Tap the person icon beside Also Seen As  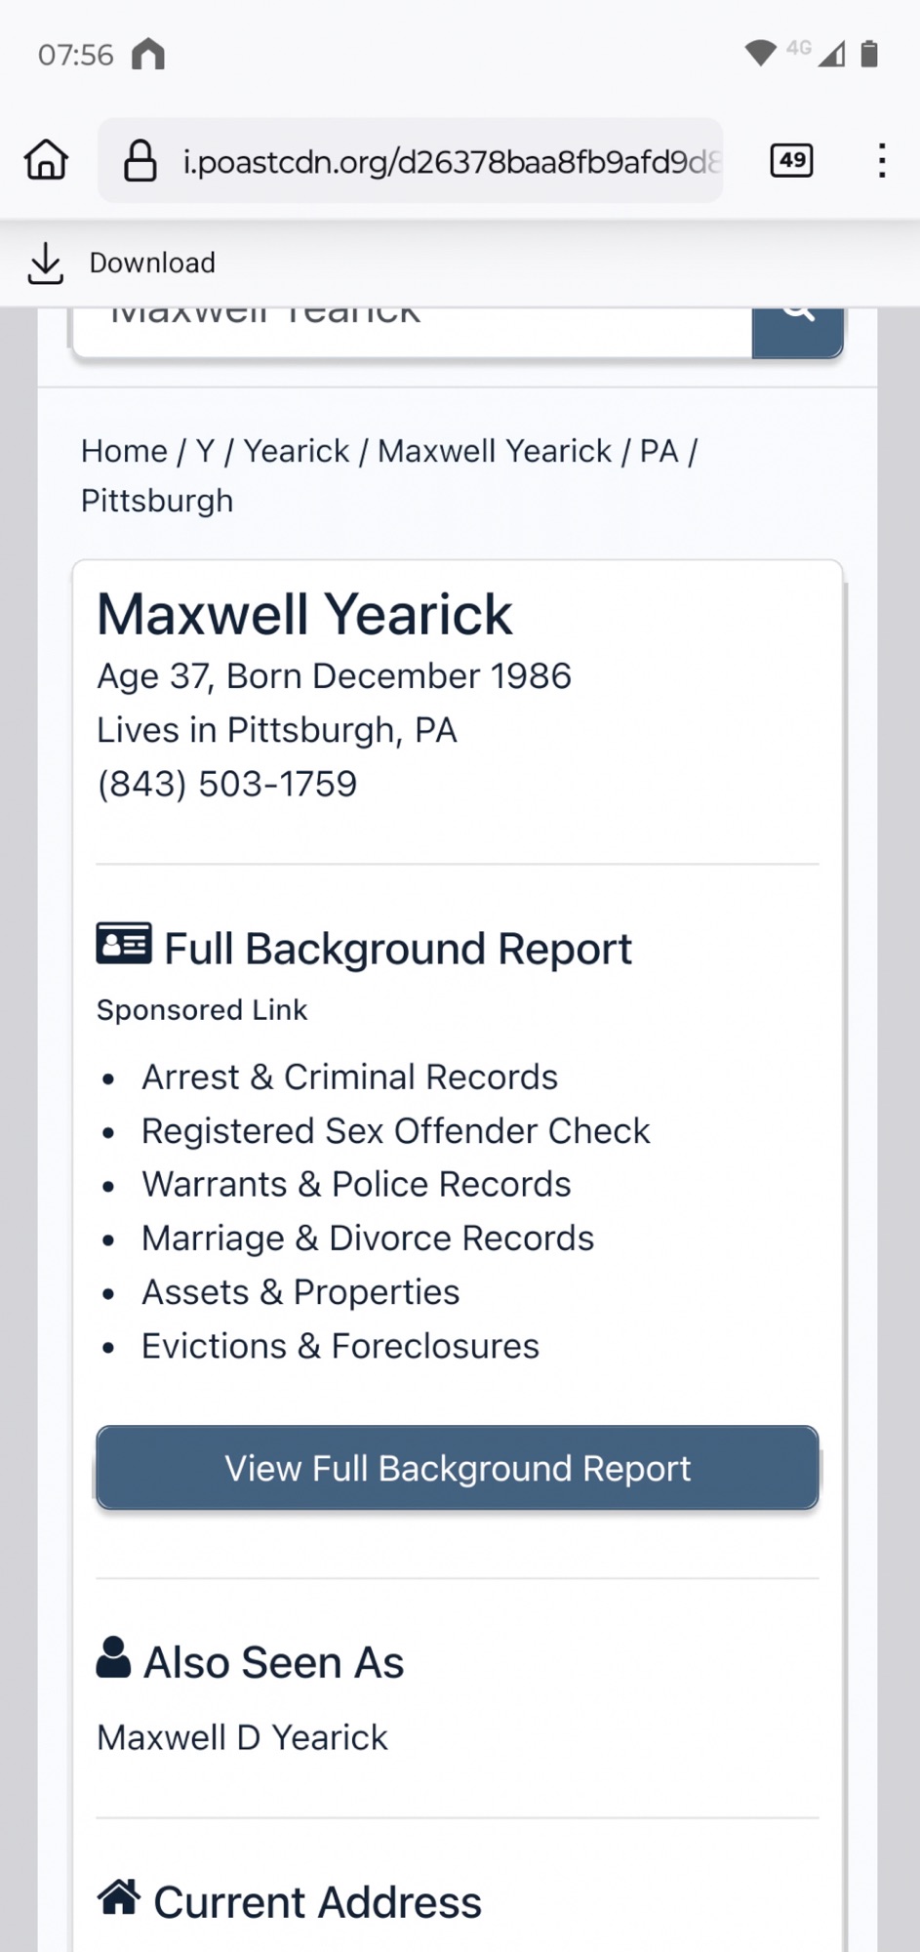click(113, 1657)
